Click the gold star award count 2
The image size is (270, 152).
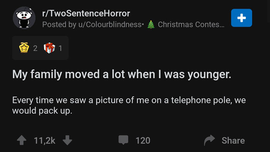coord(35,48)
